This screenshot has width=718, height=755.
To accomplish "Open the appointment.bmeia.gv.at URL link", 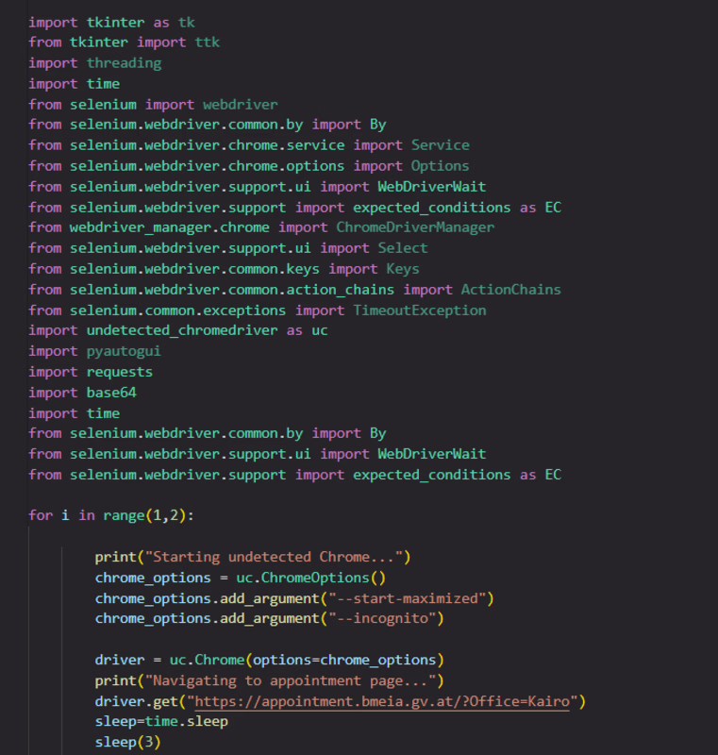I will tap(382, 701).
